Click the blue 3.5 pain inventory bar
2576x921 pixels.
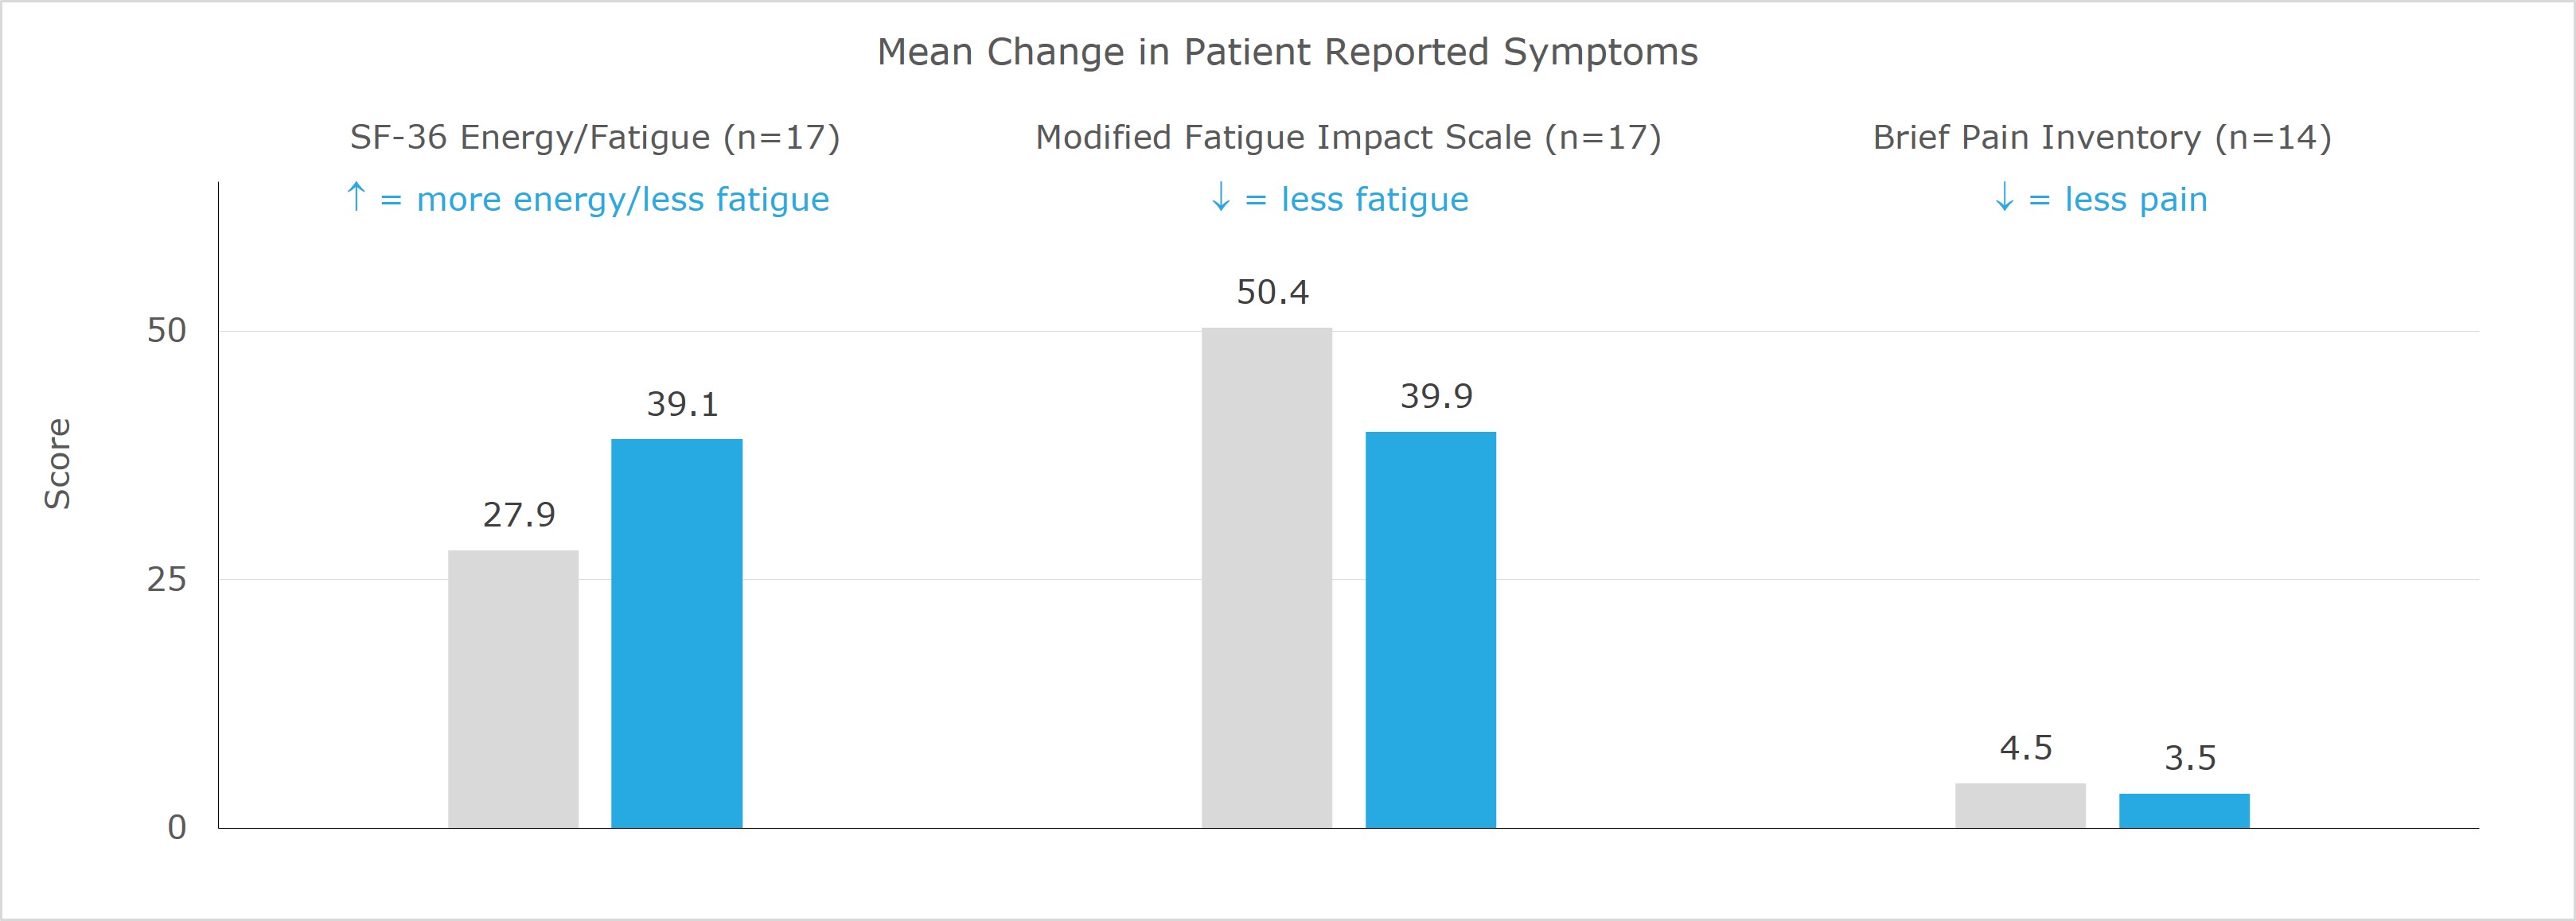click(2185, 811)
